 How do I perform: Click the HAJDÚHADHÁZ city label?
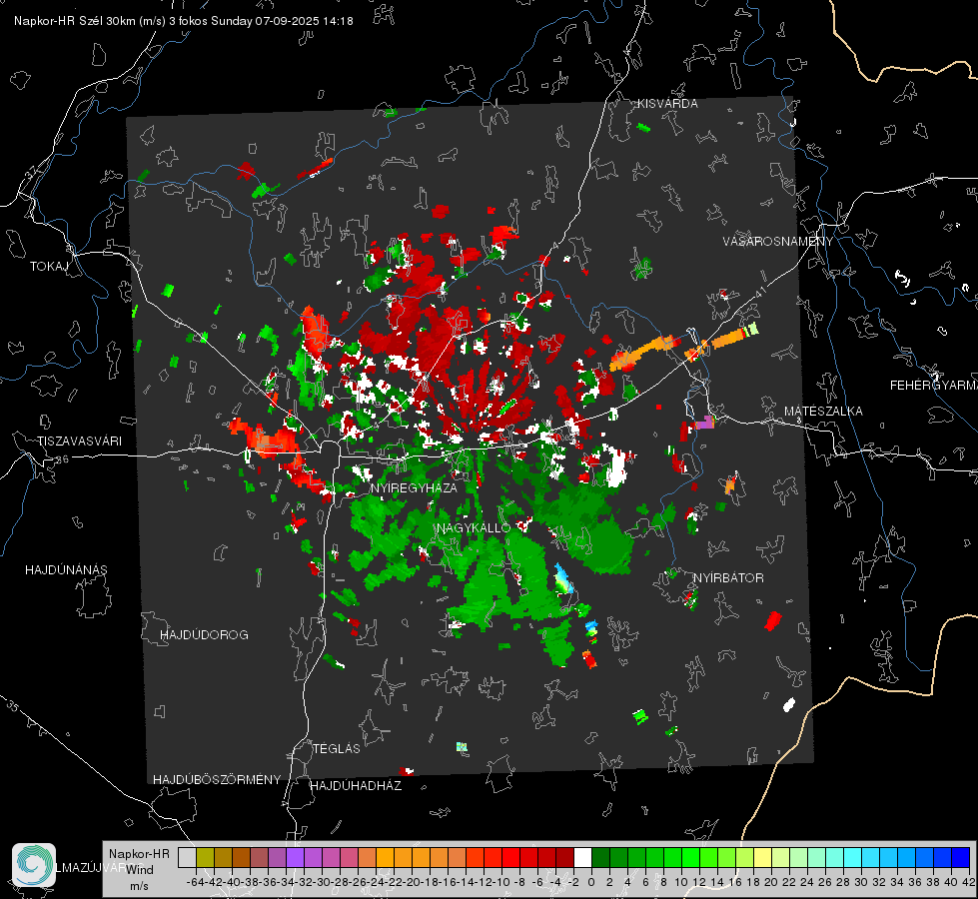tap(357, 786)
